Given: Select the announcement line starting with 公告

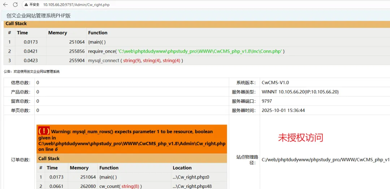Looking at the screenshot, I should [31, 72].
